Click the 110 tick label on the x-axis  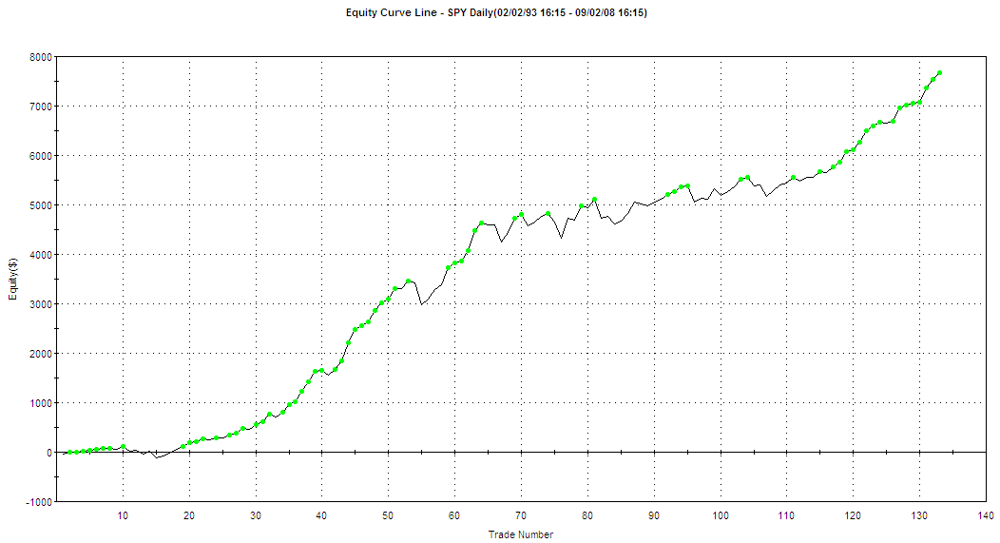point(786,515)
